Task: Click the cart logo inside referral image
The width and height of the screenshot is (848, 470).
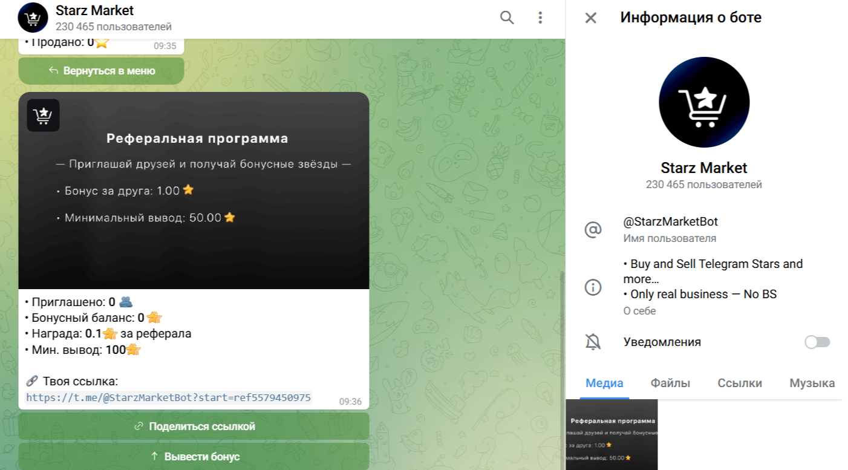Action: (x=43, y=115)
